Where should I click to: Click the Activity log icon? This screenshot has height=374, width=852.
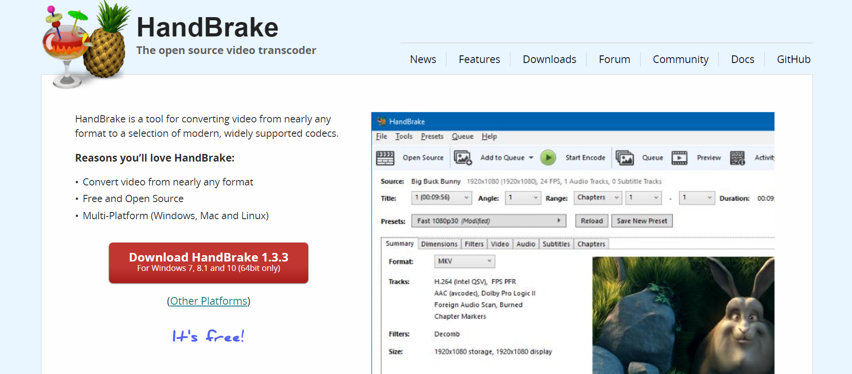738,158
